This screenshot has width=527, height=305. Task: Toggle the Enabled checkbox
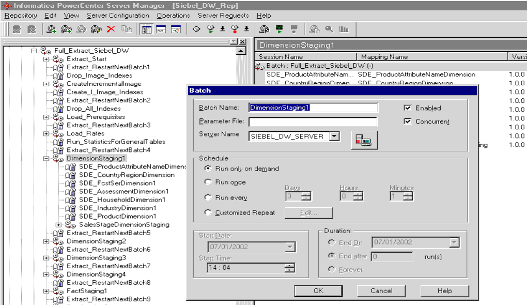click(x=408, y=108)
